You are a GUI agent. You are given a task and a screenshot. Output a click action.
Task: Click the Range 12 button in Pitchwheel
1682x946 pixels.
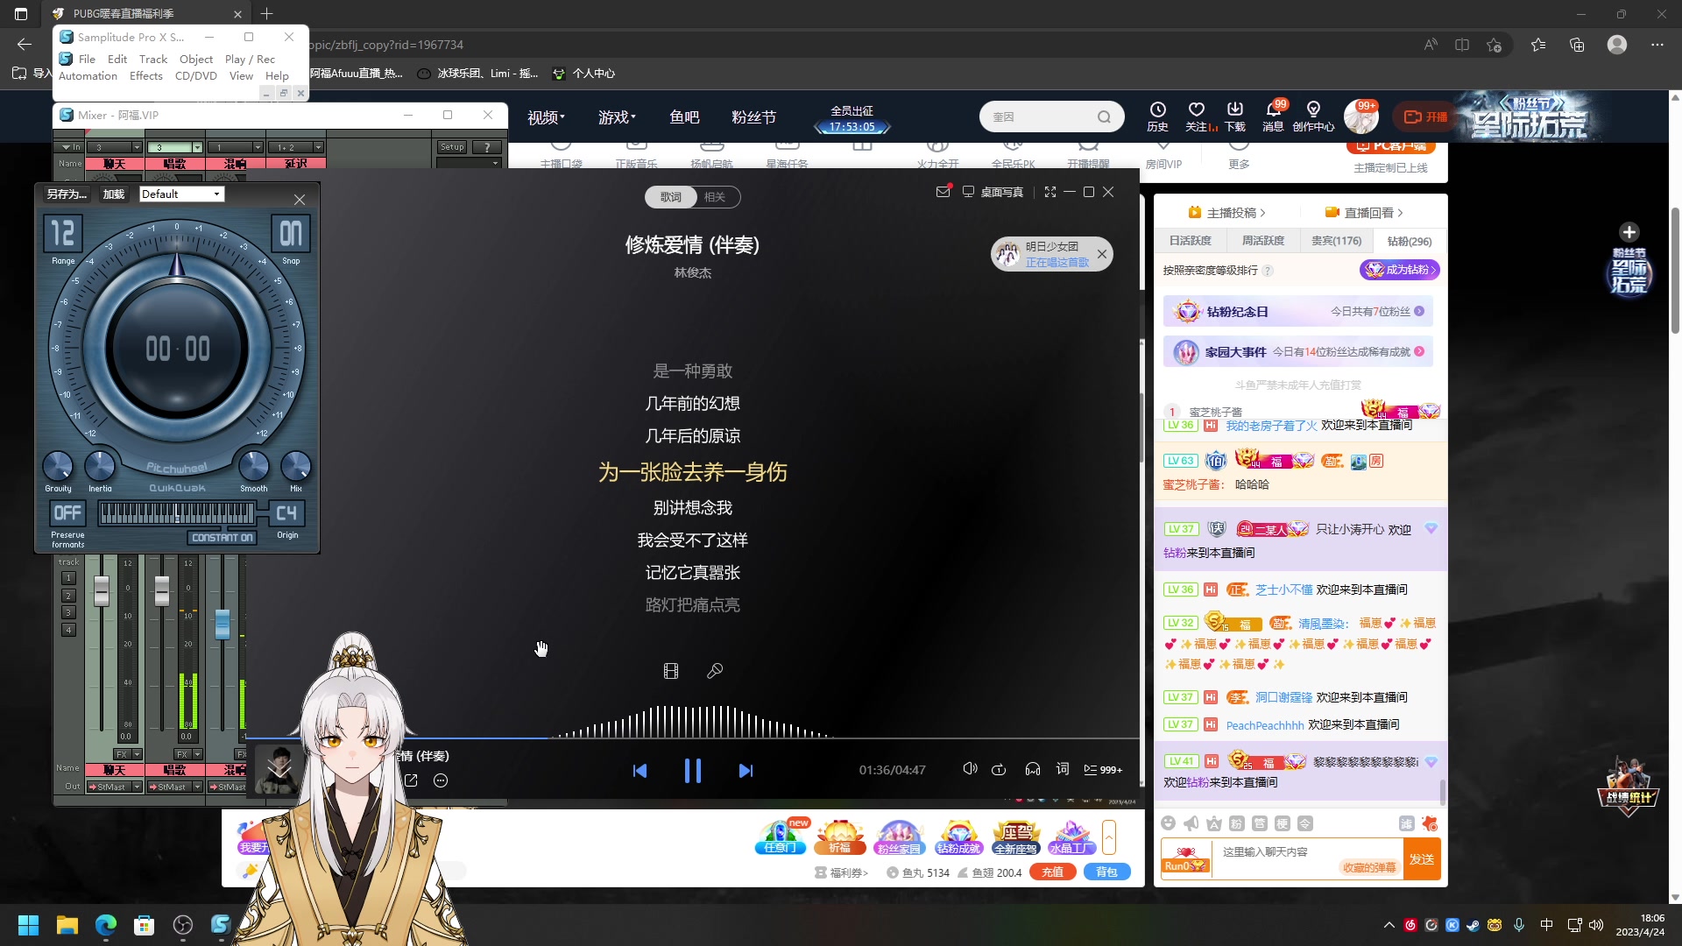pos(63,234)
